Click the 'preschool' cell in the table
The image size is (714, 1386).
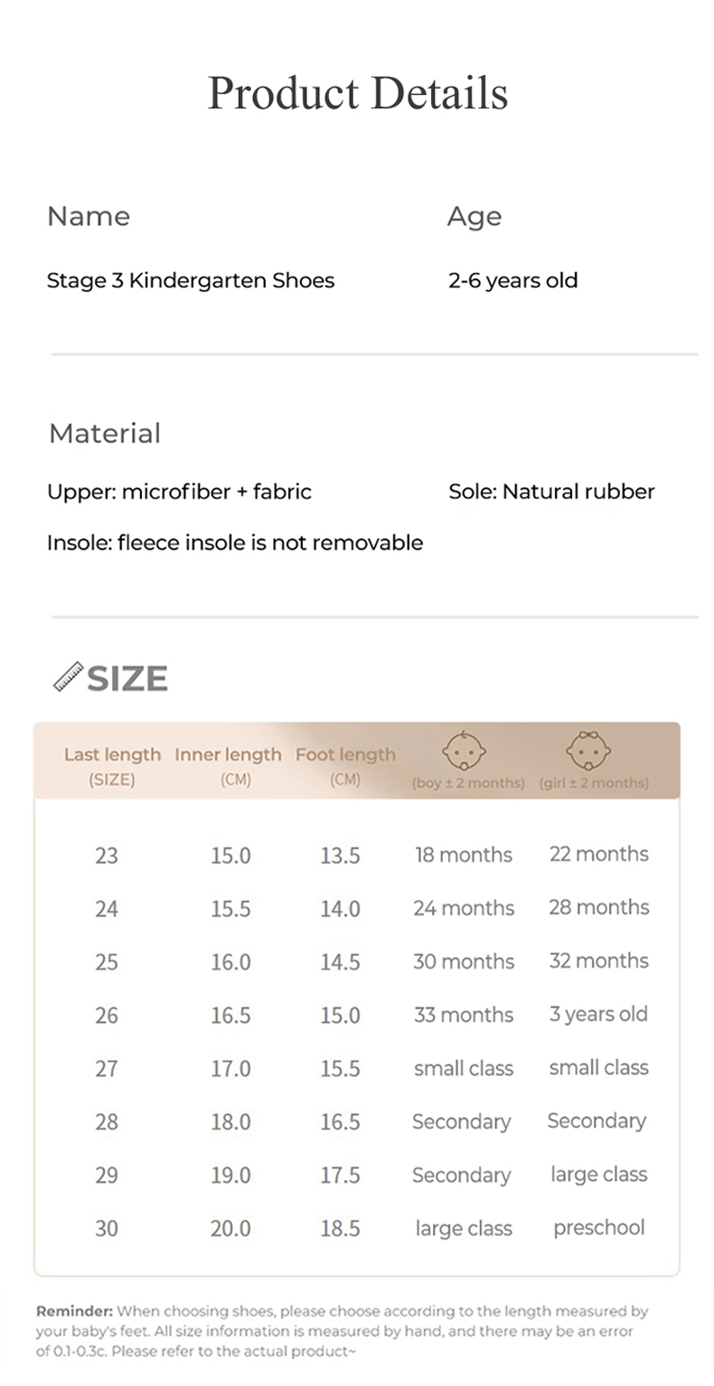598,1228
